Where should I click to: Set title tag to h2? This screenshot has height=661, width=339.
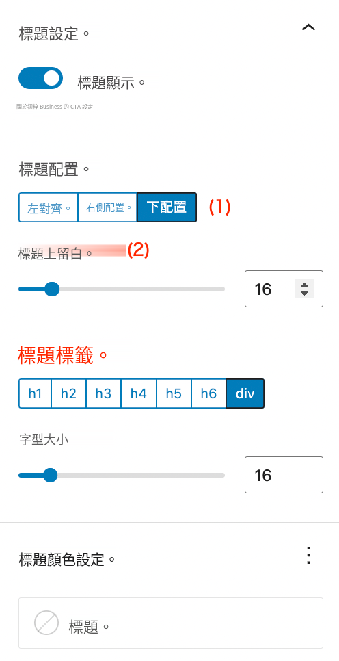pyautogui.click(x=68, y=393)
